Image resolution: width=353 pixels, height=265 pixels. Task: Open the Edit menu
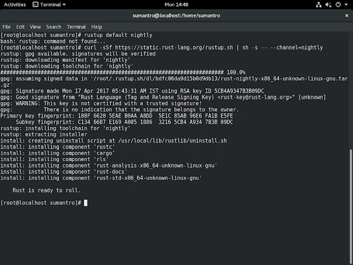tap(20, 26)
